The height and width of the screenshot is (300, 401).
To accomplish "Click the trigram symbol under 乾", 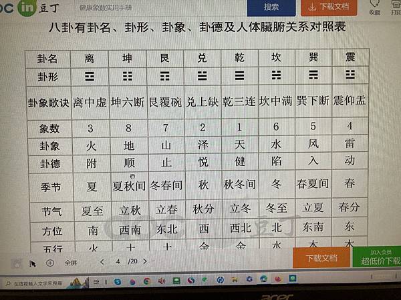I will point(239,76).
